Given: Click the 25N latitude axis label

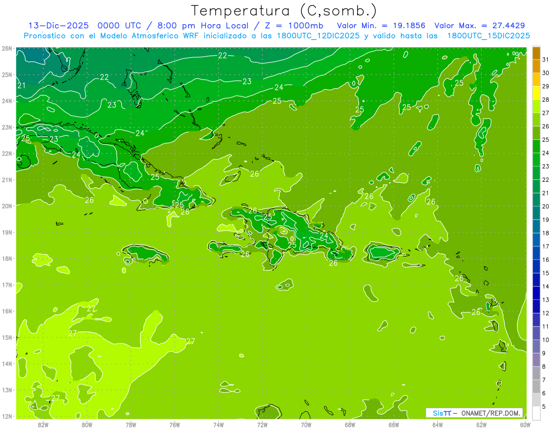Looking at the screenshot, I should coord(7,74).
